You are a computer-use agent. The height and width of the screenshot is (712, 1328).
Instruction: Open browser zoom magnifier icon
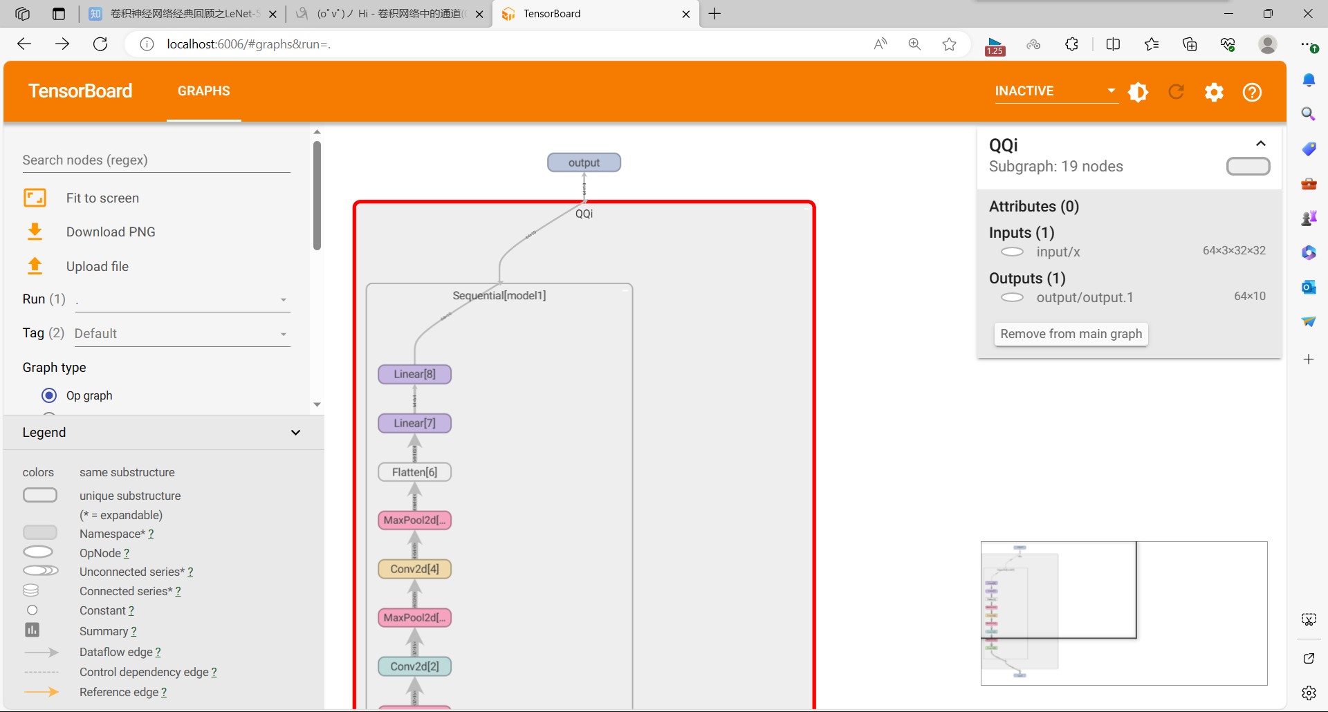click(914, 44)
